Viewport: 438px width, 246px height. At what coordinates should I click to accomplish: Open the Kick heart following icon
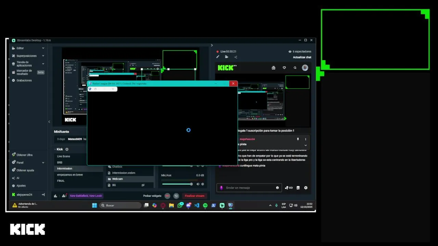point(284,68)
